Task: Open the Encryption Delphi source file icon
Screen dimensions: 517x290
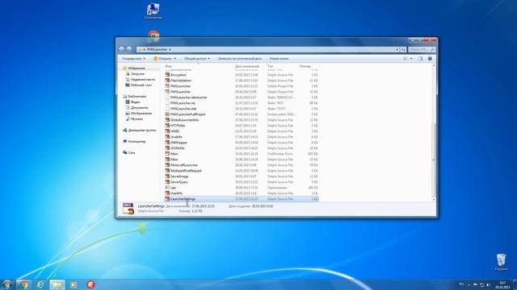Action: (x=167, y=75)
